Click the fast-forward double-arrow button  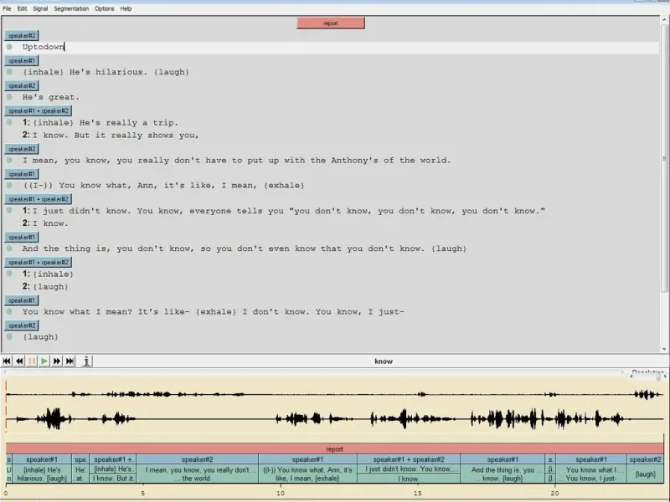tap(57, 361)
